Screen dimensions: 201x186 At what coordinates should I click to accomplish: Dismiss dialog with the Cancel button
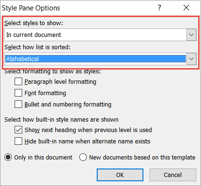click(x=173, y=175)
